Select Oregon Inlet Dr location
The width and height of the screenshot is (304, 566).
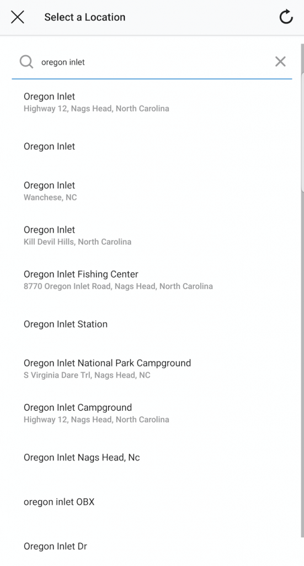(x=151, y=546)
